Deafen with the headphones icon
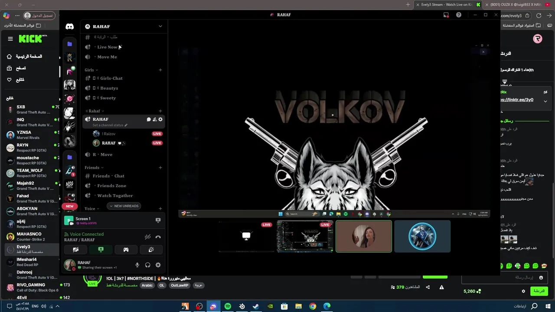 147,265
